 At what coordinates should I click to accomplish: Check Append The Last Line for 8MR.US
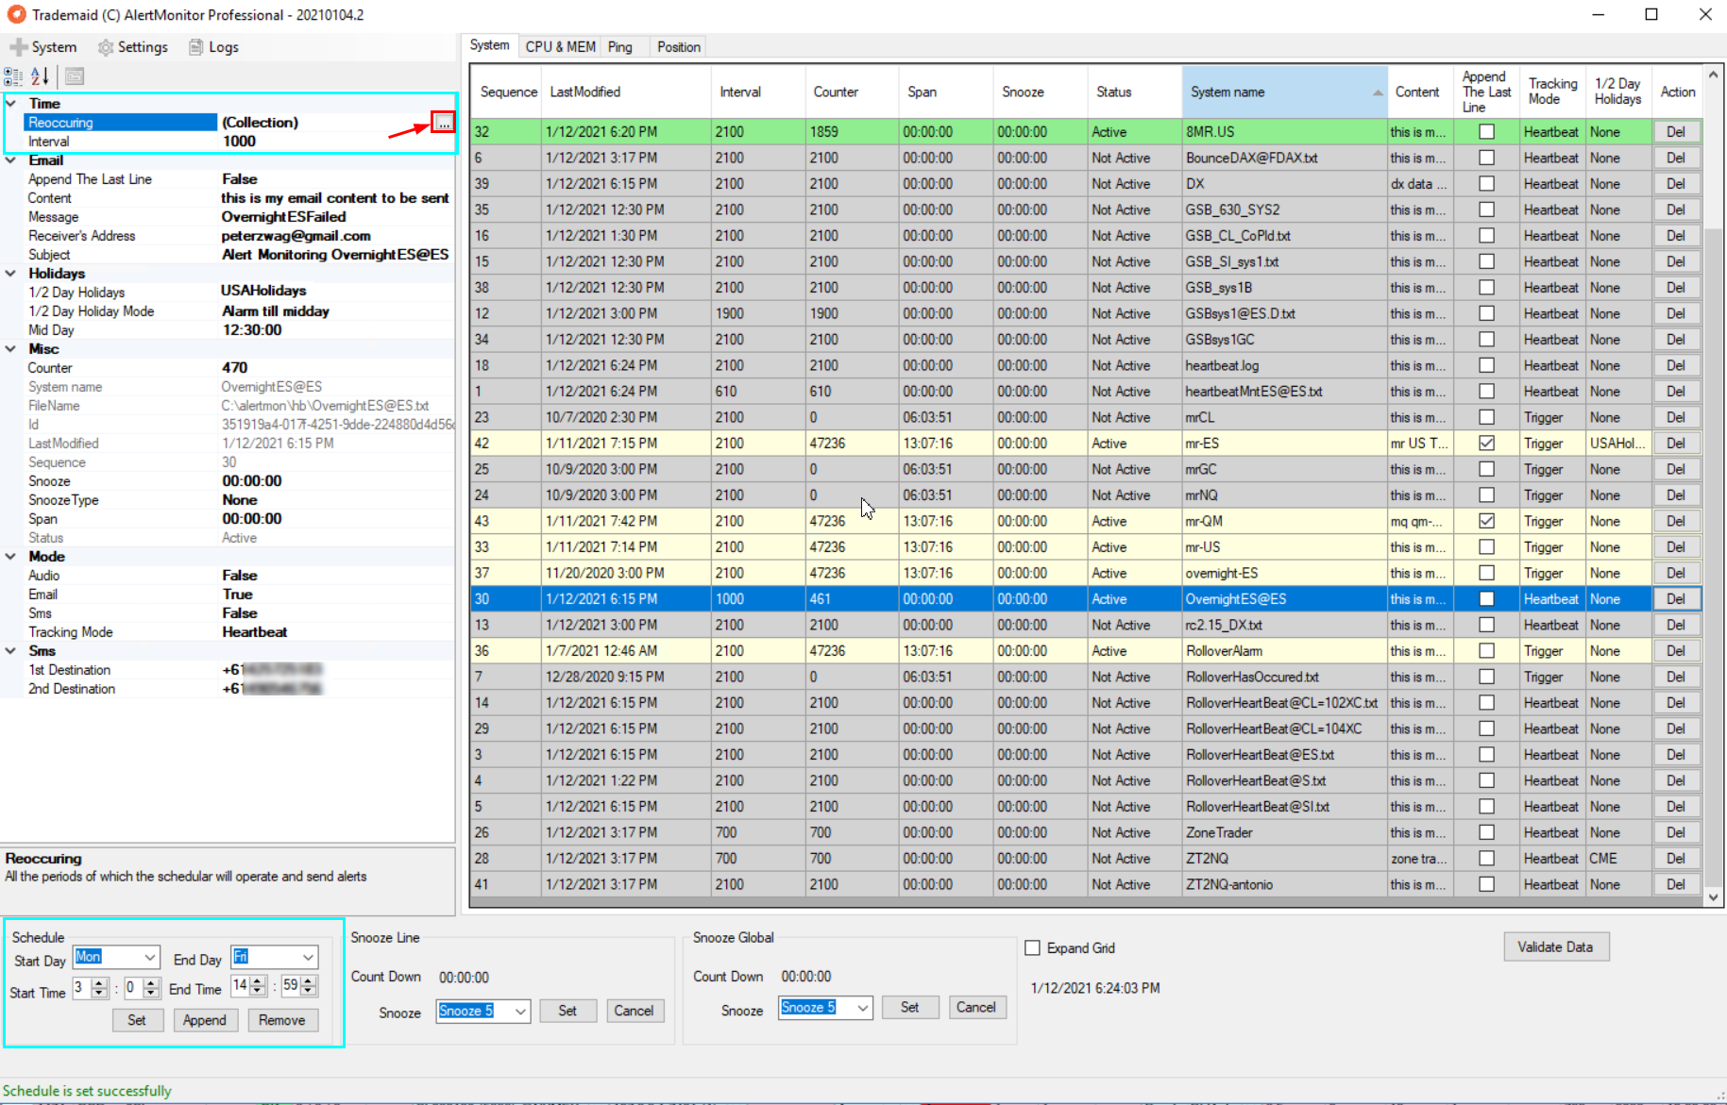1486,132
